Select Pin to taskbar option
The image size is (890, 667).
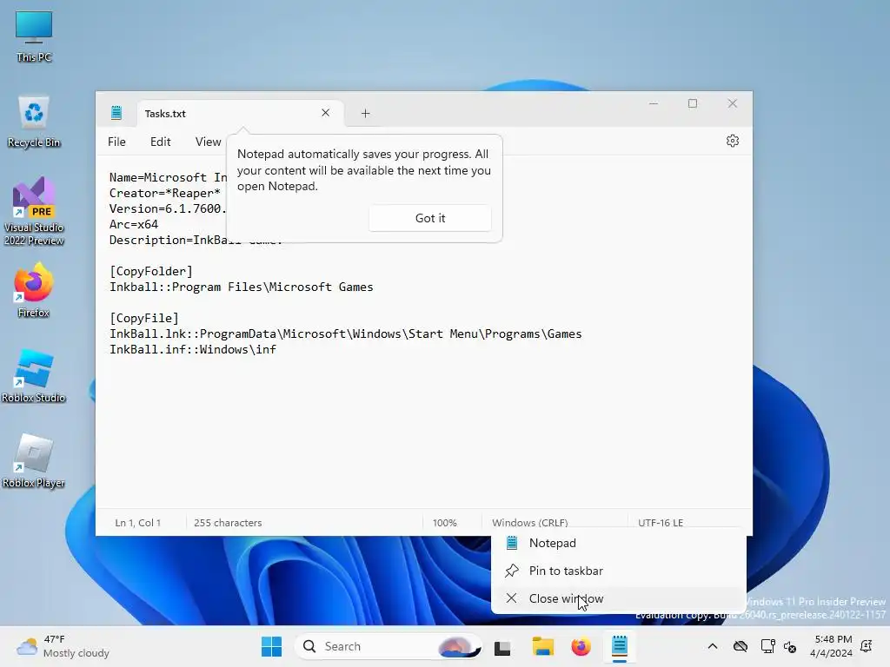pos(618,571)
